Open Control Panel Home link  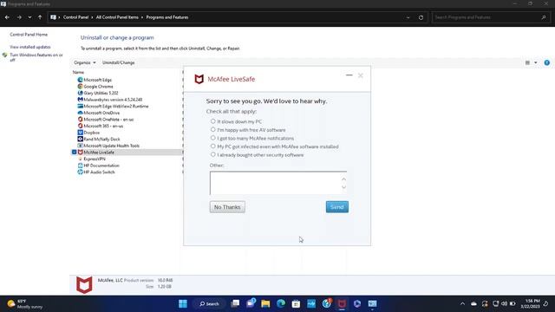pyautogui.click(x=29, y=35)
